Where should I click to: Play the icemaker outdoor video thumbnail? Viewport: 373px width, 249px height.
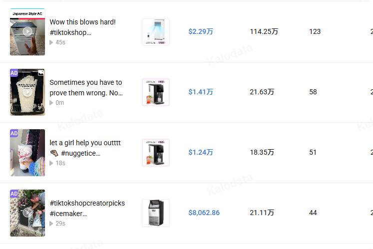pos(27,213)
